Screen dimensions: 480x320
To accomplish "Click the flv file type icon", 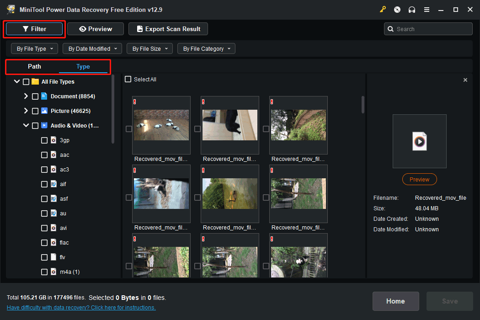I will tap(53, 257).
